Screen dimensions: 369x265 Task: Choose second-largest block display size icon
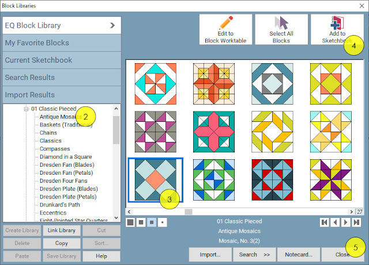(141, 222)
